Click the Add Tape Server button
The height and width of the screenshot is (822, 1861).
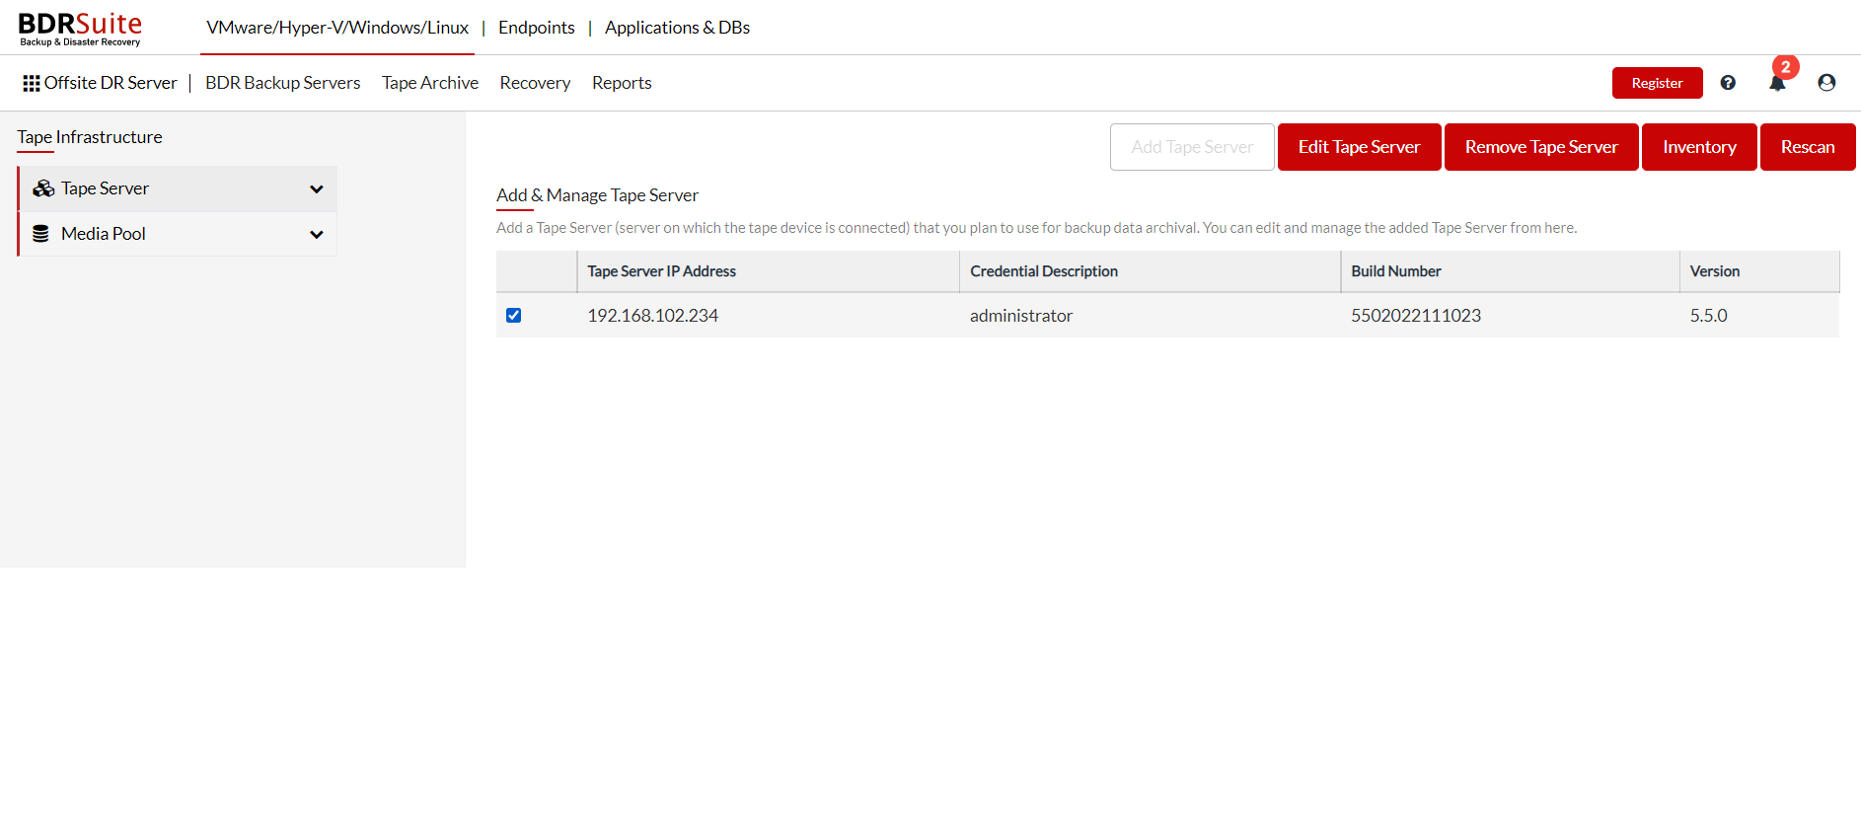coord(1192,147)
